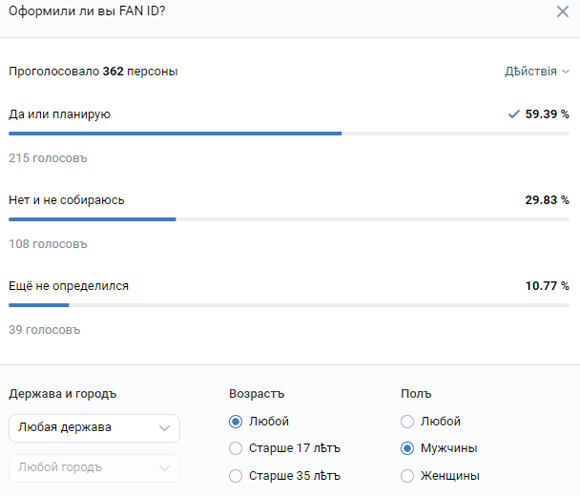The width and height of the screenshot is (580, 496).
Task: Select the Старше 17 лѣтъ age filter
Action: (236, 448)
